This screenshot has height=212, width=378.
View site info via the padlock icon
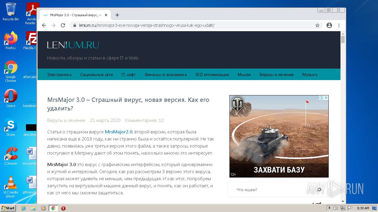coord(74,25)
